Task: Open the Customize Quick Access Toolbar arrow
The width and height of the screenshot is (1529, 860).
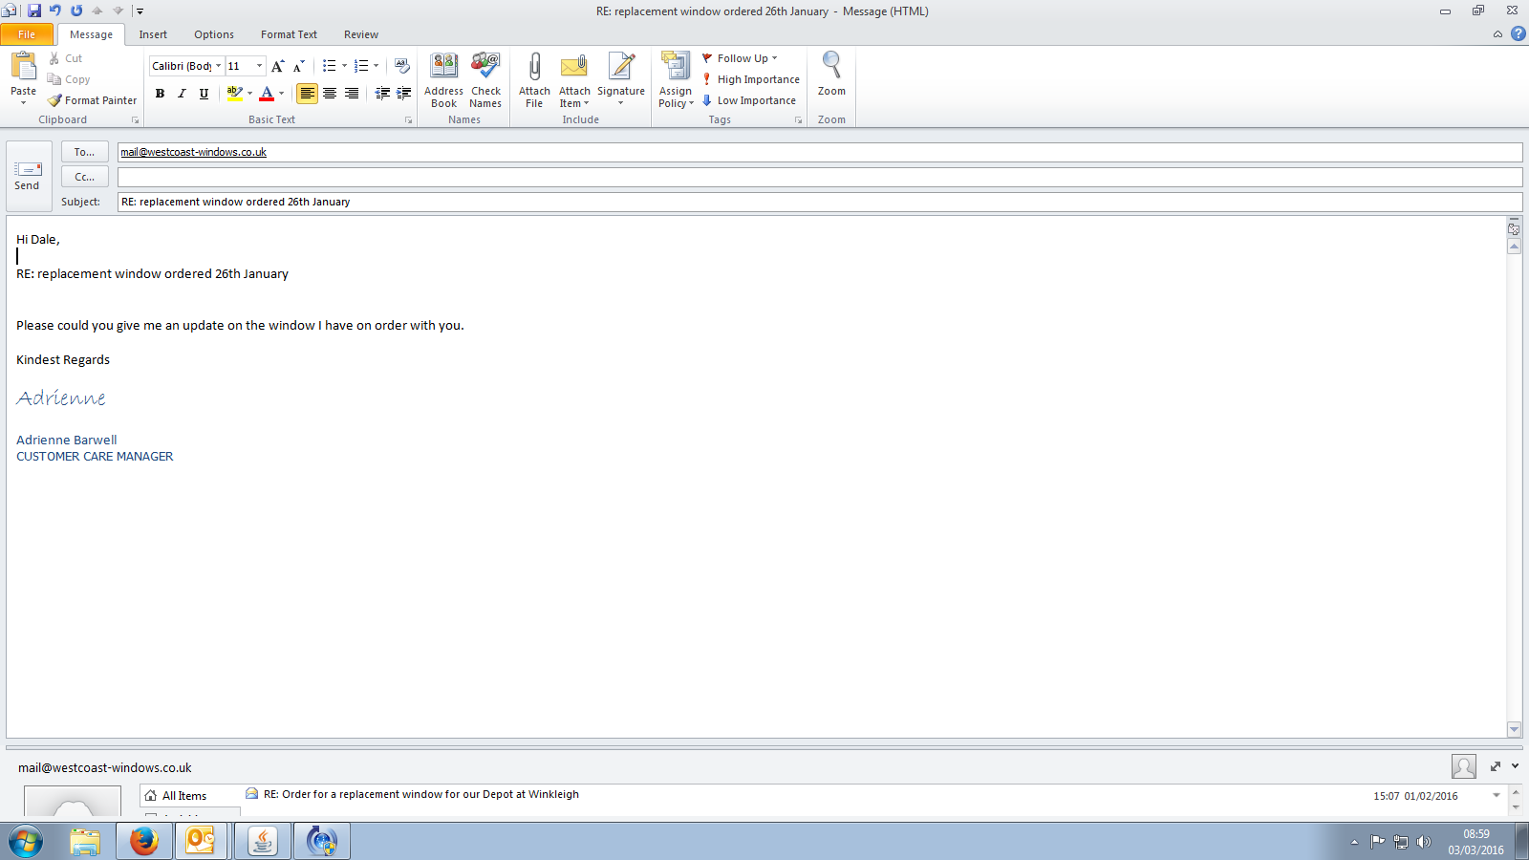Action: 140,11
